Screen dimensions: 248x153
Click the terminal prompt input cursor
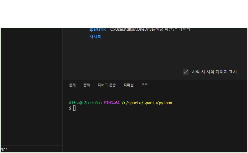click(74, 108)
